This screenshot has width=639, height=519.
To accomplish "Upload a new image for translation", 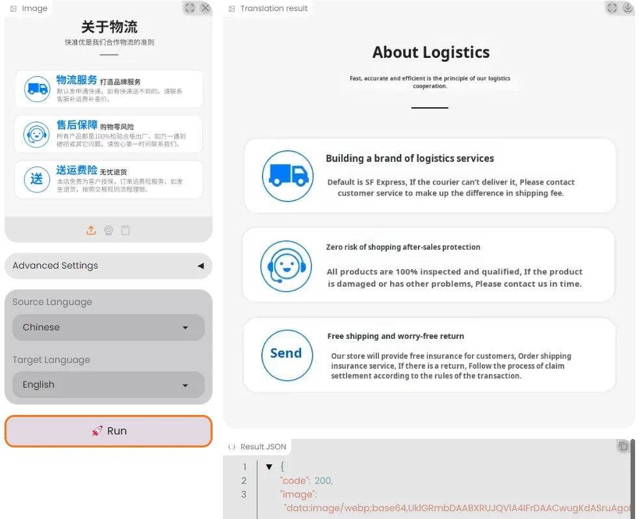I will tap(91, 230).
